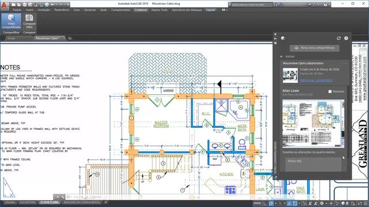
Task: Switch to the Complementos ribbon tab
Action: point(121,10)
